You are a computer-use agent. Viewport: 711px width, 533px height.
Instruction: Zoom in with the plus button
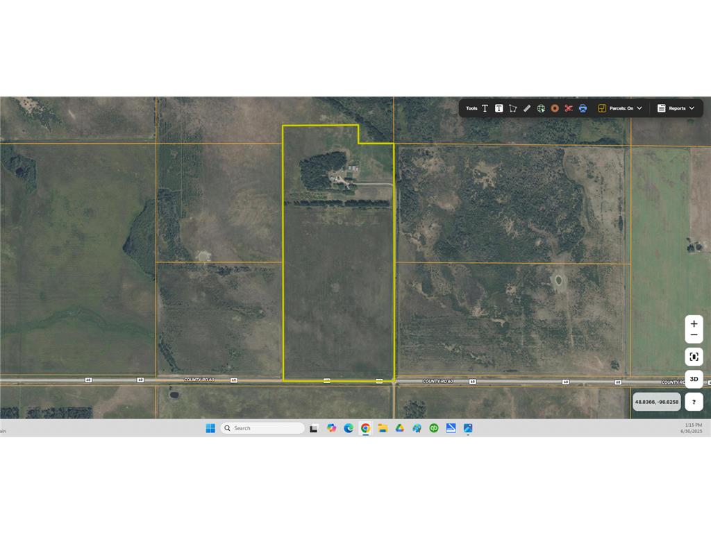pos(694,323)
